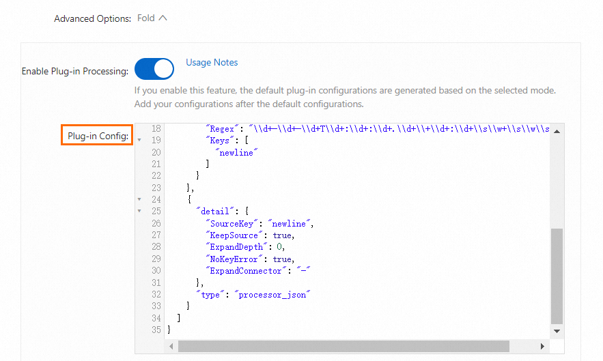Collapse the detail block at line 25

[x=139, y=211]
